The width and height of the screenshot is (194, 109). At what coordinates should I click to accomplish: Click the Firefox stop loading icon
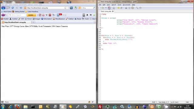17,8
